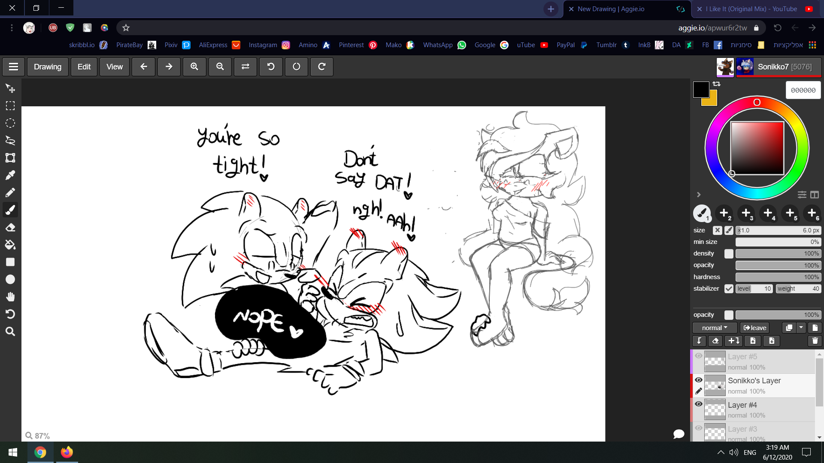This screenshot has width=824, height=463.
Task: Open the Edit menu
Action: (84, 67)
